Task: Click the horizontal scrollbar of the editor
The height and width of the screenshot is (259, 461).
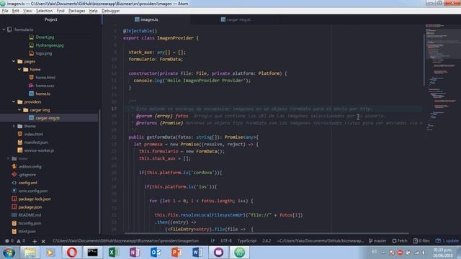Action: (x=267, y=233)
